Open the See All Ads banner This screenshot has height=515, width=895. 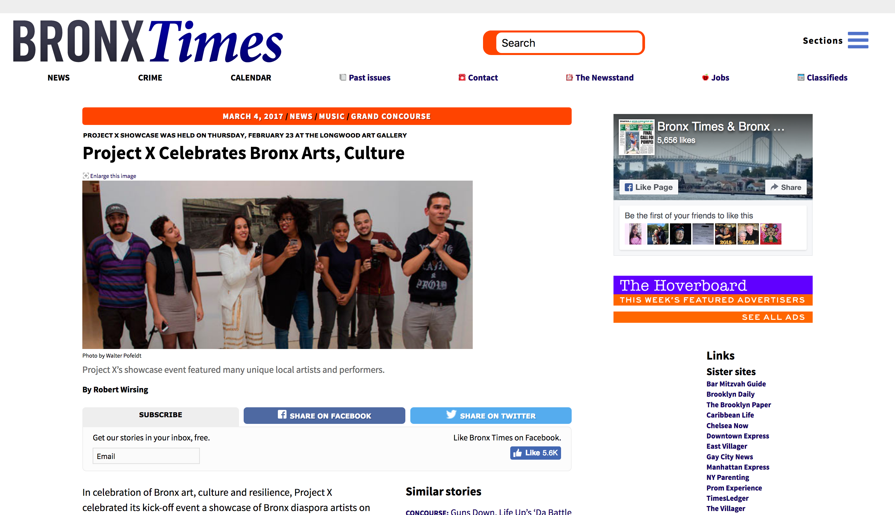712,317
